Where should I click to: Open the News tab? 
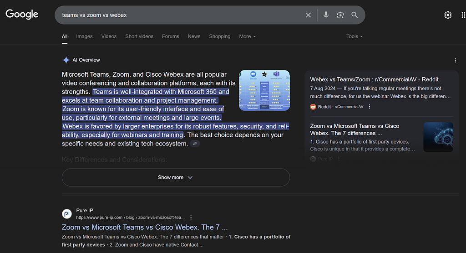pos(194,36)
